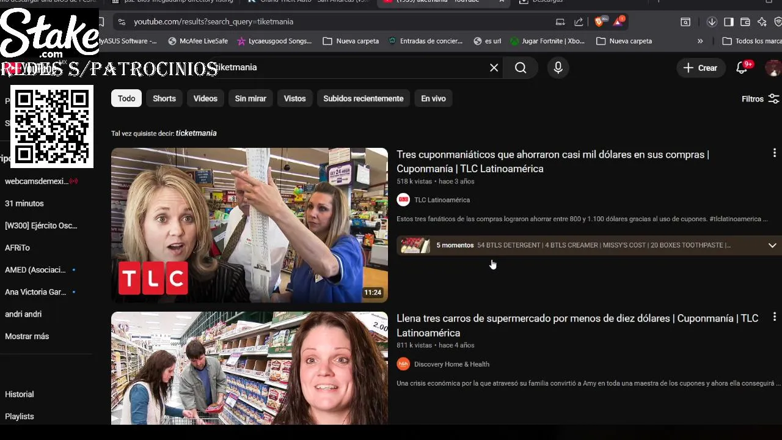Open TLC Latinoamérica channel avatar
Image resolution: width=782 pixels, height=440 pixels.
pos(403,200)
